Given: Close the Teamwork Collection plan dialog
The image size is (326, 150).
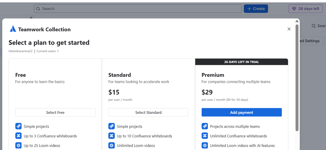Looking at the screenshot, I should point(289,29).
